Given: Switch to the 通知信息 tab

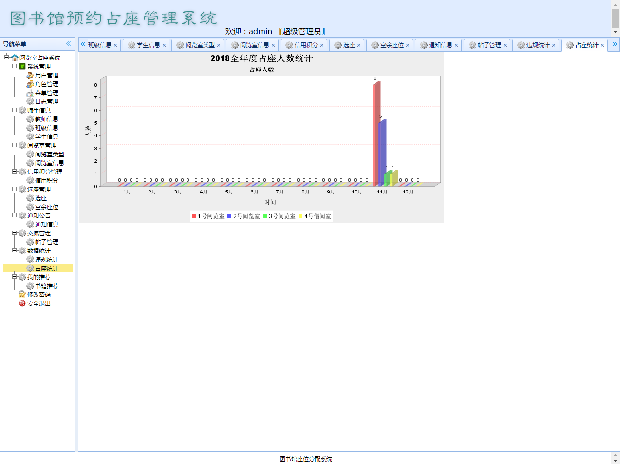Looking at the screenshot, I should click(x=438, y=45).
